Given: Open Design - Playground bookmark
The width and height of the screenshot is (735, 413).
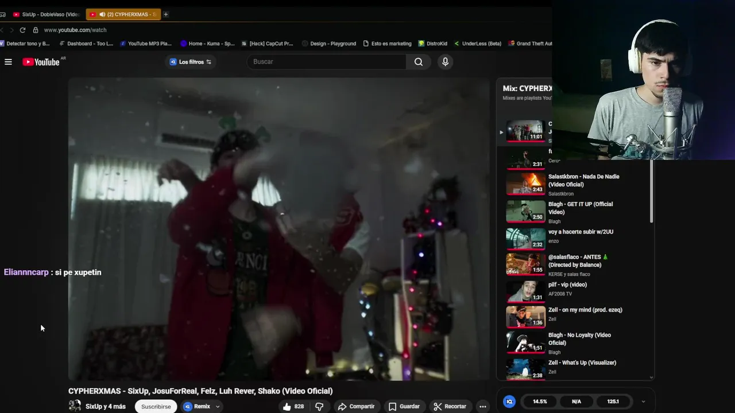Looking at the screenshot, I should [x=329, y=44].
